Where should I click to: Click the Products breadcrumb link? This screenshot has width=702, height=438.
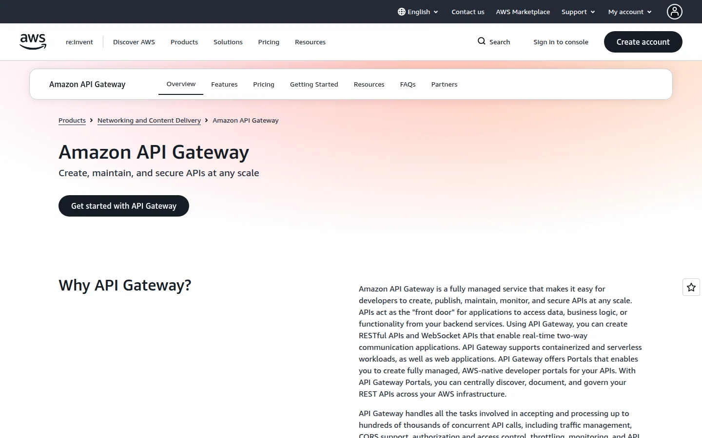[x=72, y=120]
